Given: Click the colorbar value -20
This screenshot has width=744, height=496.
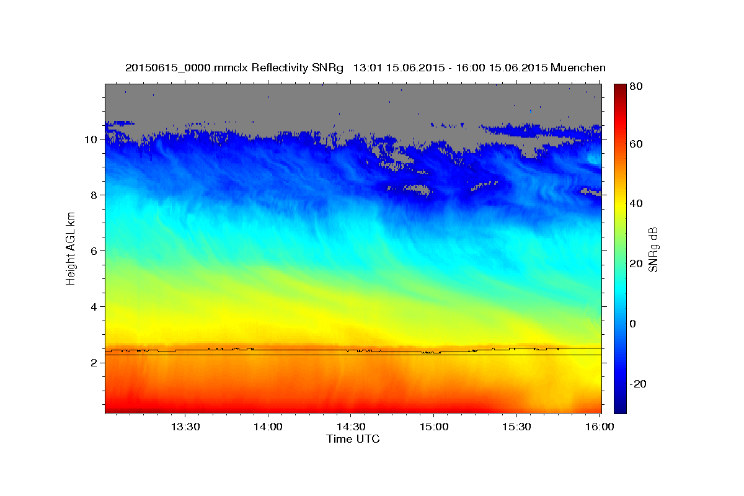Looking at the screenshot, I should 637,384.
